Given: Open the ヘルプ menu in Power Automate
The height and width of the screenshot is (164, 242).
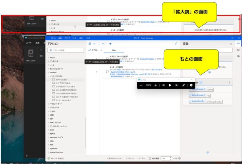Looking at the screenshot, I should click(88, 38).
